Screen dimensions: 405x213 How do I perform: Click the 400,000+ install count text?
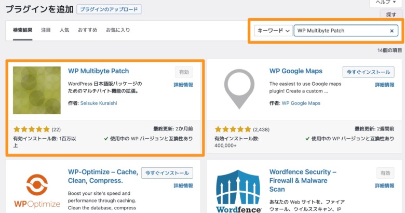pyautogui.click(x=225, y=146)
